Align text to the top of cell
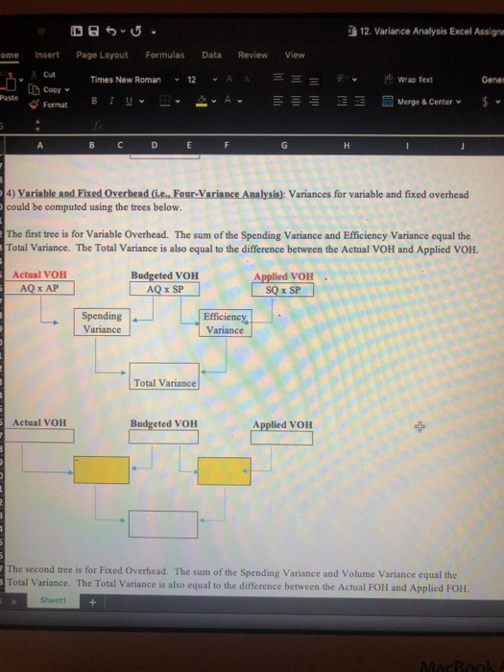The height and width of the screenshot is (672, 504). coord(278,77)
